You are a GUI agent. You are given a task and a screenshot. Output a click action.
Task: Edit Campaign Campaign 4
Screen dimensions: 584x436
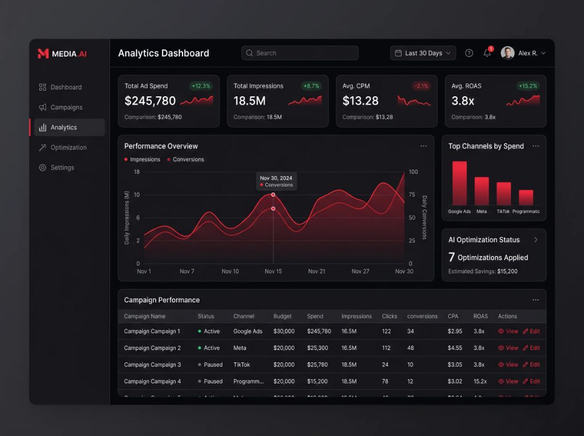tap(532, 381)
